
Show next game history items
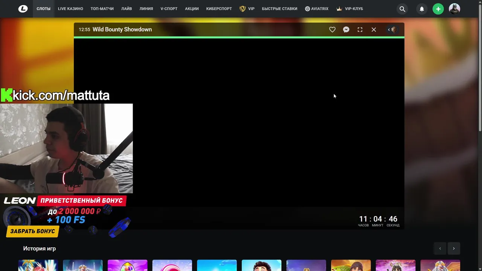tap(454, 248)
